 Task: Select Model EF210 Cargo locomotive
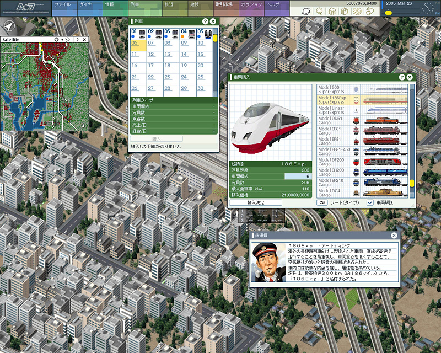point(362,183)
